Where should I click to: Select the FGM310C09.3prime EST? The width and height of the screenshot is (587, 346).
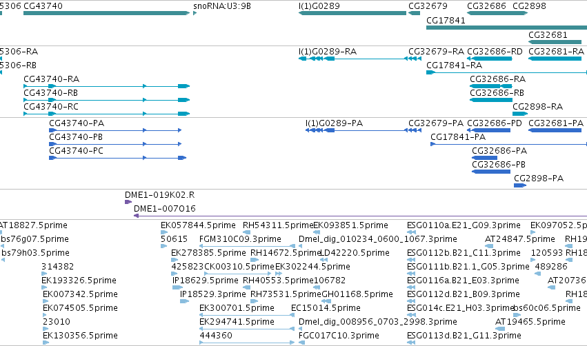[247, 246]
